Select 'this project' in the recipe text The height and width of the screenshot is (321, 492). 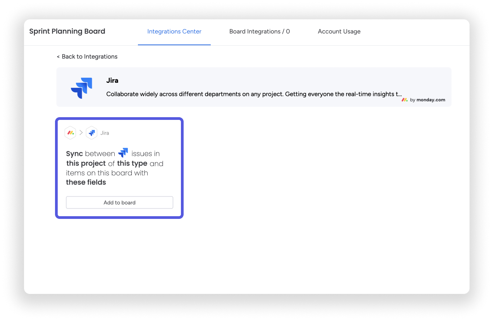[x=86, y=163]
